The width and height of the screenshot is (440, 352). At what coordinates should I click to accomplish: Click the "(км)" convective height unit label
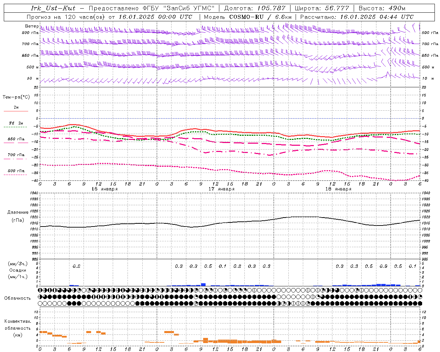tap(18, 335)
